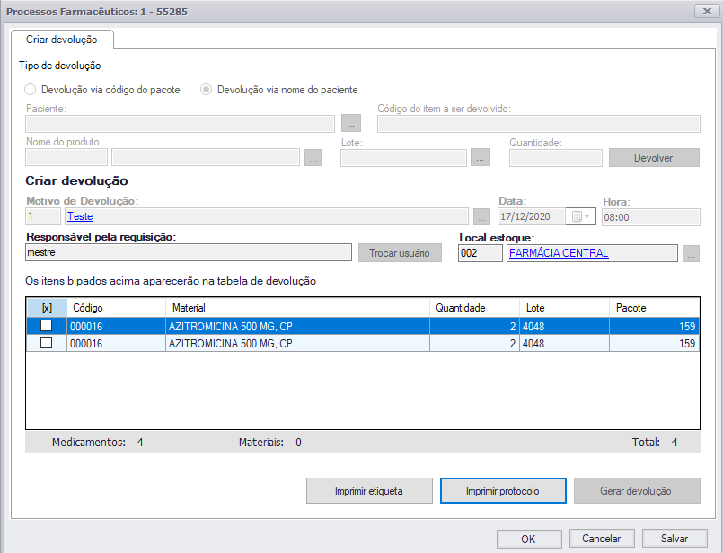The image size is (723, 553).
Task: Focus the Lote input field
Action: (403, 158)
